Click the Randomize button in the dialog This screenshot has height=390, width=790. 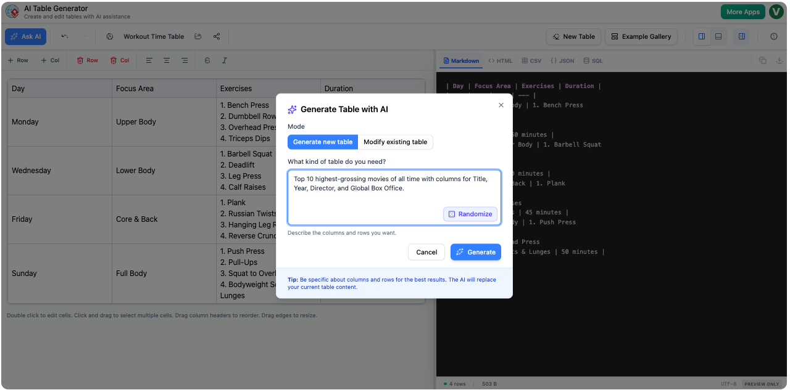470,214
